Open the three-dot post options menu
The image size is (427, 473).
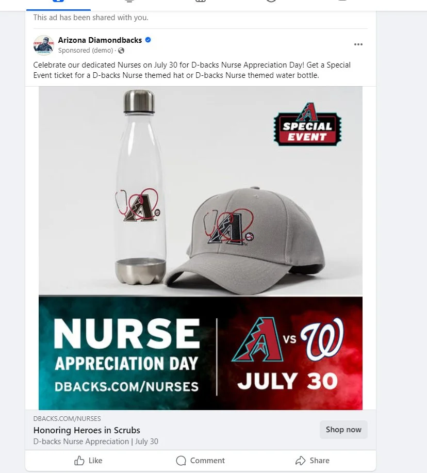point(358,44)
